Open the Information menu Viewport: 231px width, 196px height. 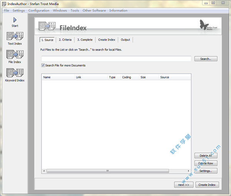coord(118,11)
